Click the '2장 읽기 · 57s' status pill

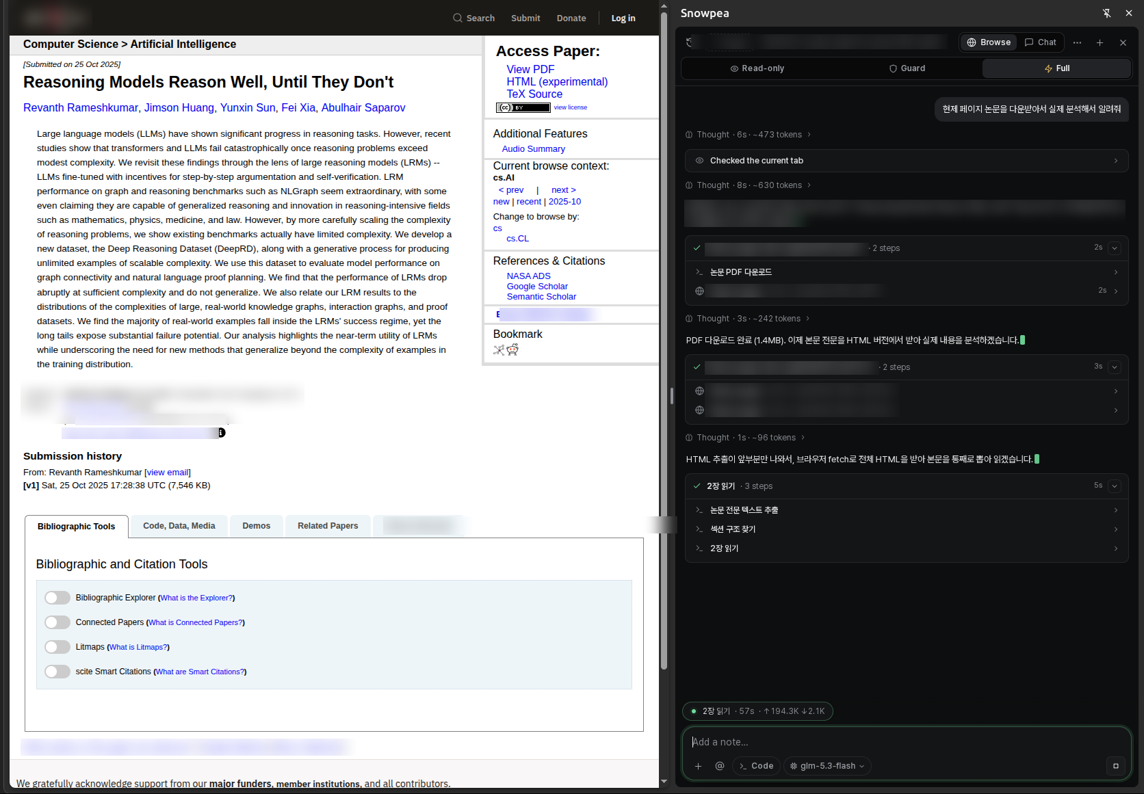(757, 711)
